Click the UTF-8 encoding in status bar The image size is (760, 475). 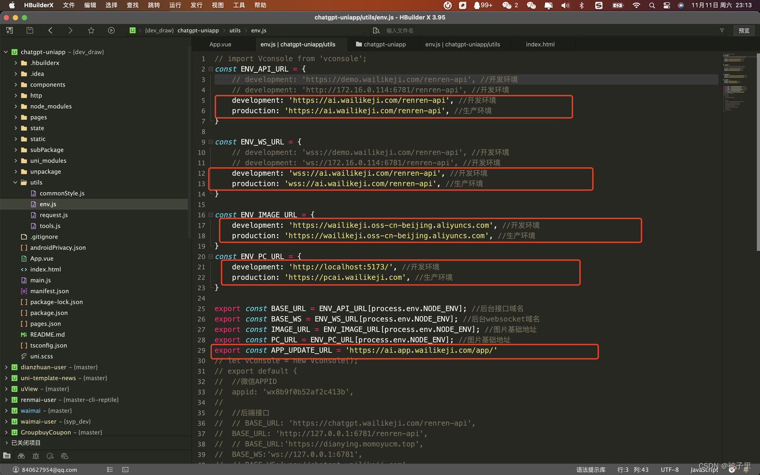(x=670, y=470)
